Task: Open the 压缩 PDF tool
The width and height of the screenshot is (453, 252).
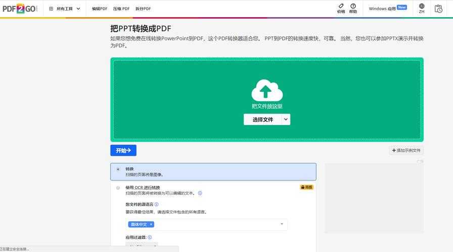Action: pyautogui.click(x=121, y=9)
